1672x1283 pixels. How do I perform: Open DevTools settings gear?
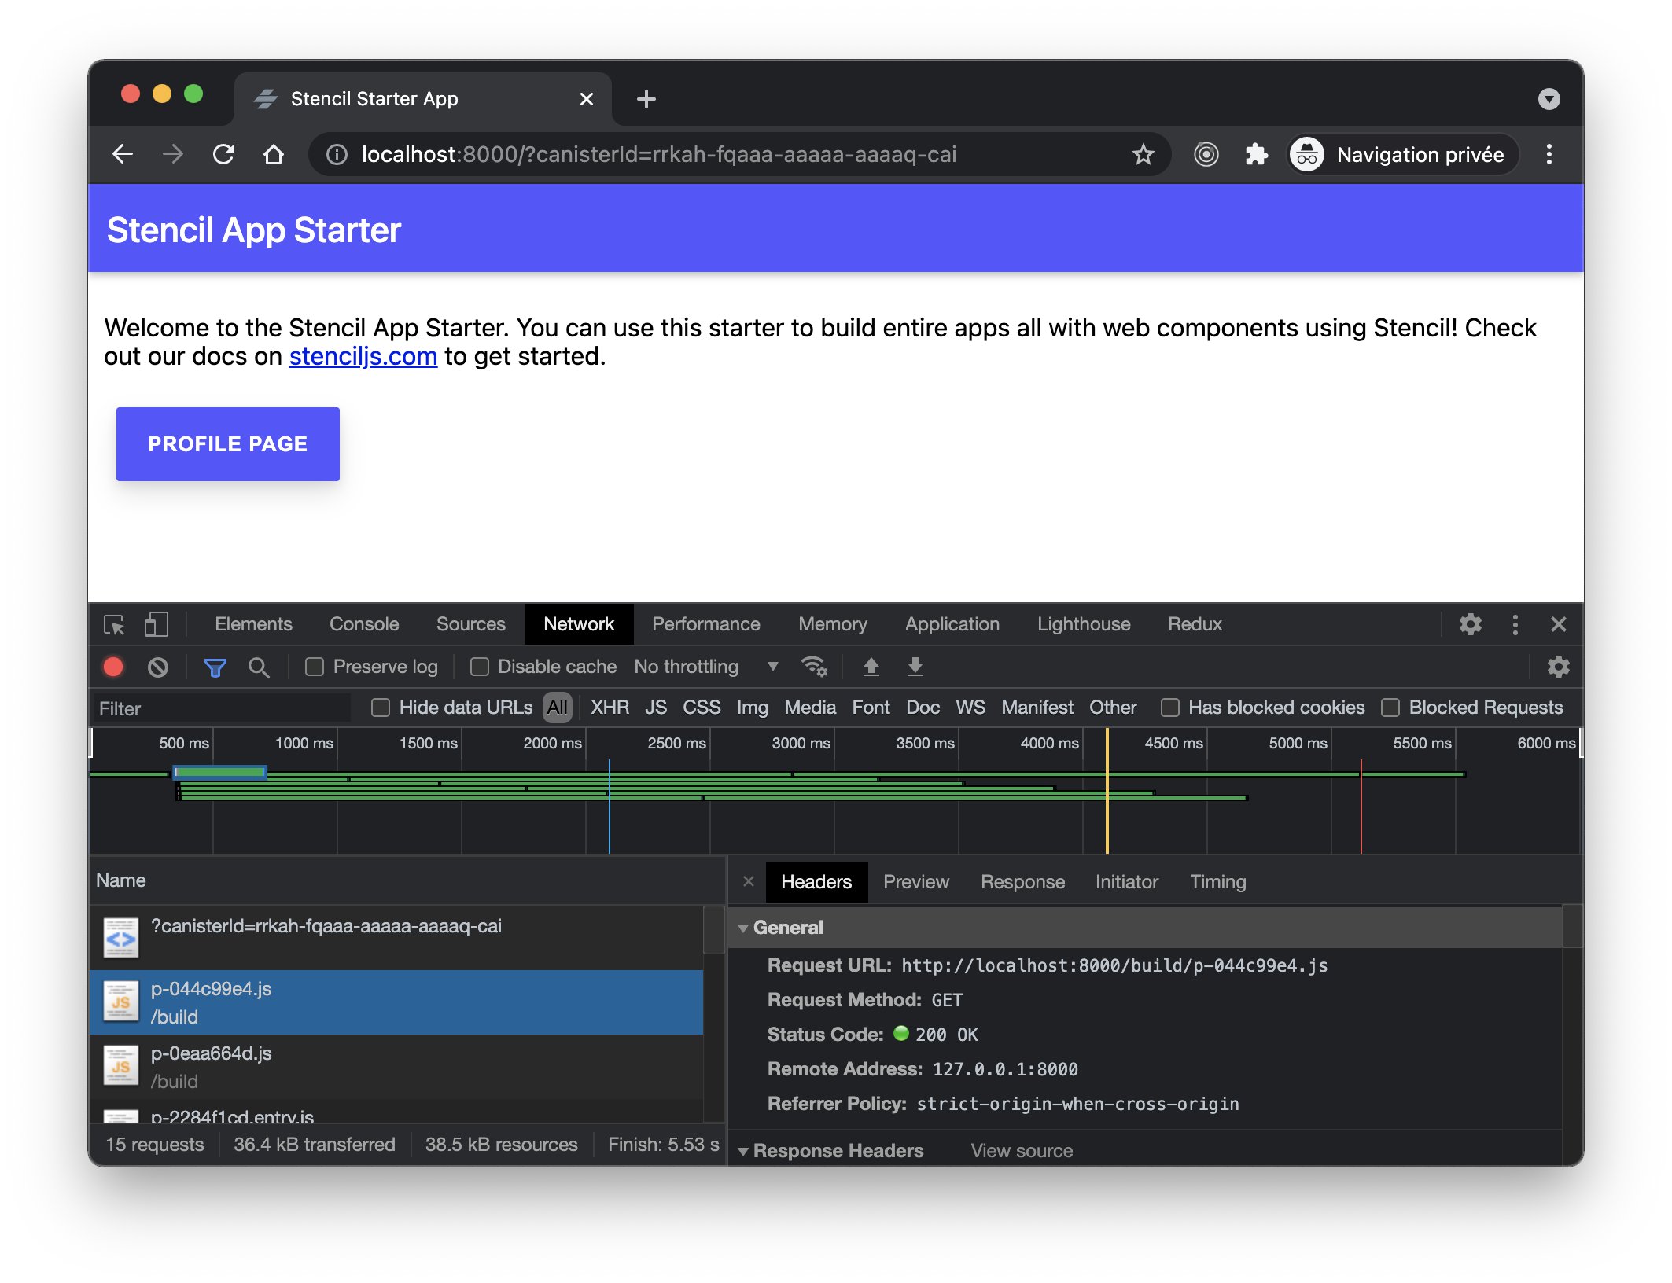[1471, 624]
